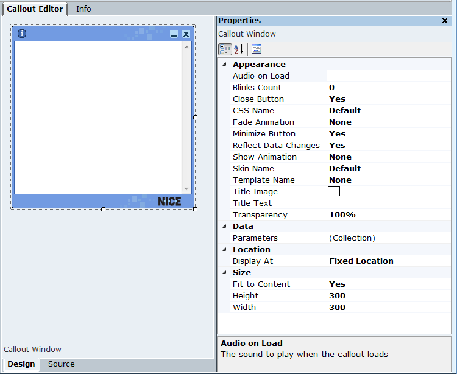Screen dimensions: 457x374
Task: Click the info icon on callout window
Action: pos(22,34)
